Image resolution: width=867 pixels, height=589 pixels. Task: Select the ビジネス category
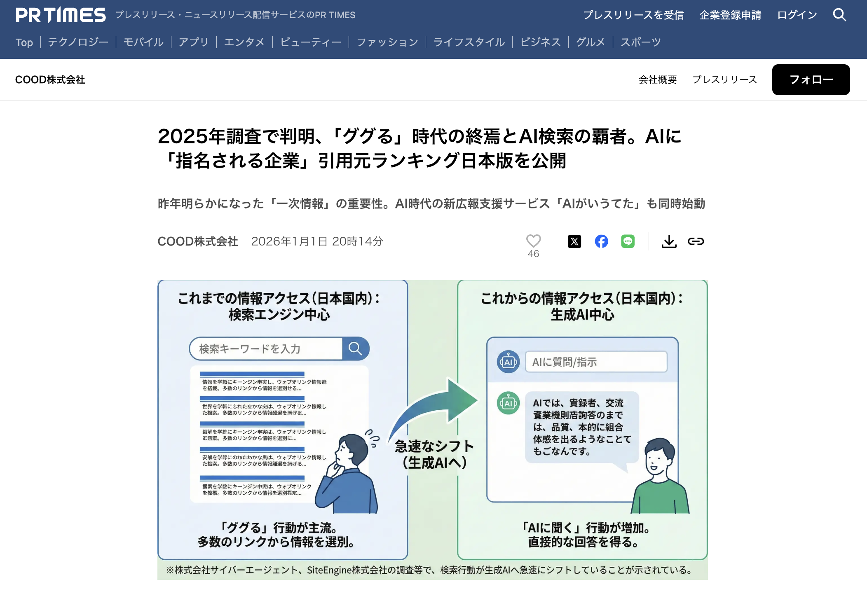(x=540, y=42)
